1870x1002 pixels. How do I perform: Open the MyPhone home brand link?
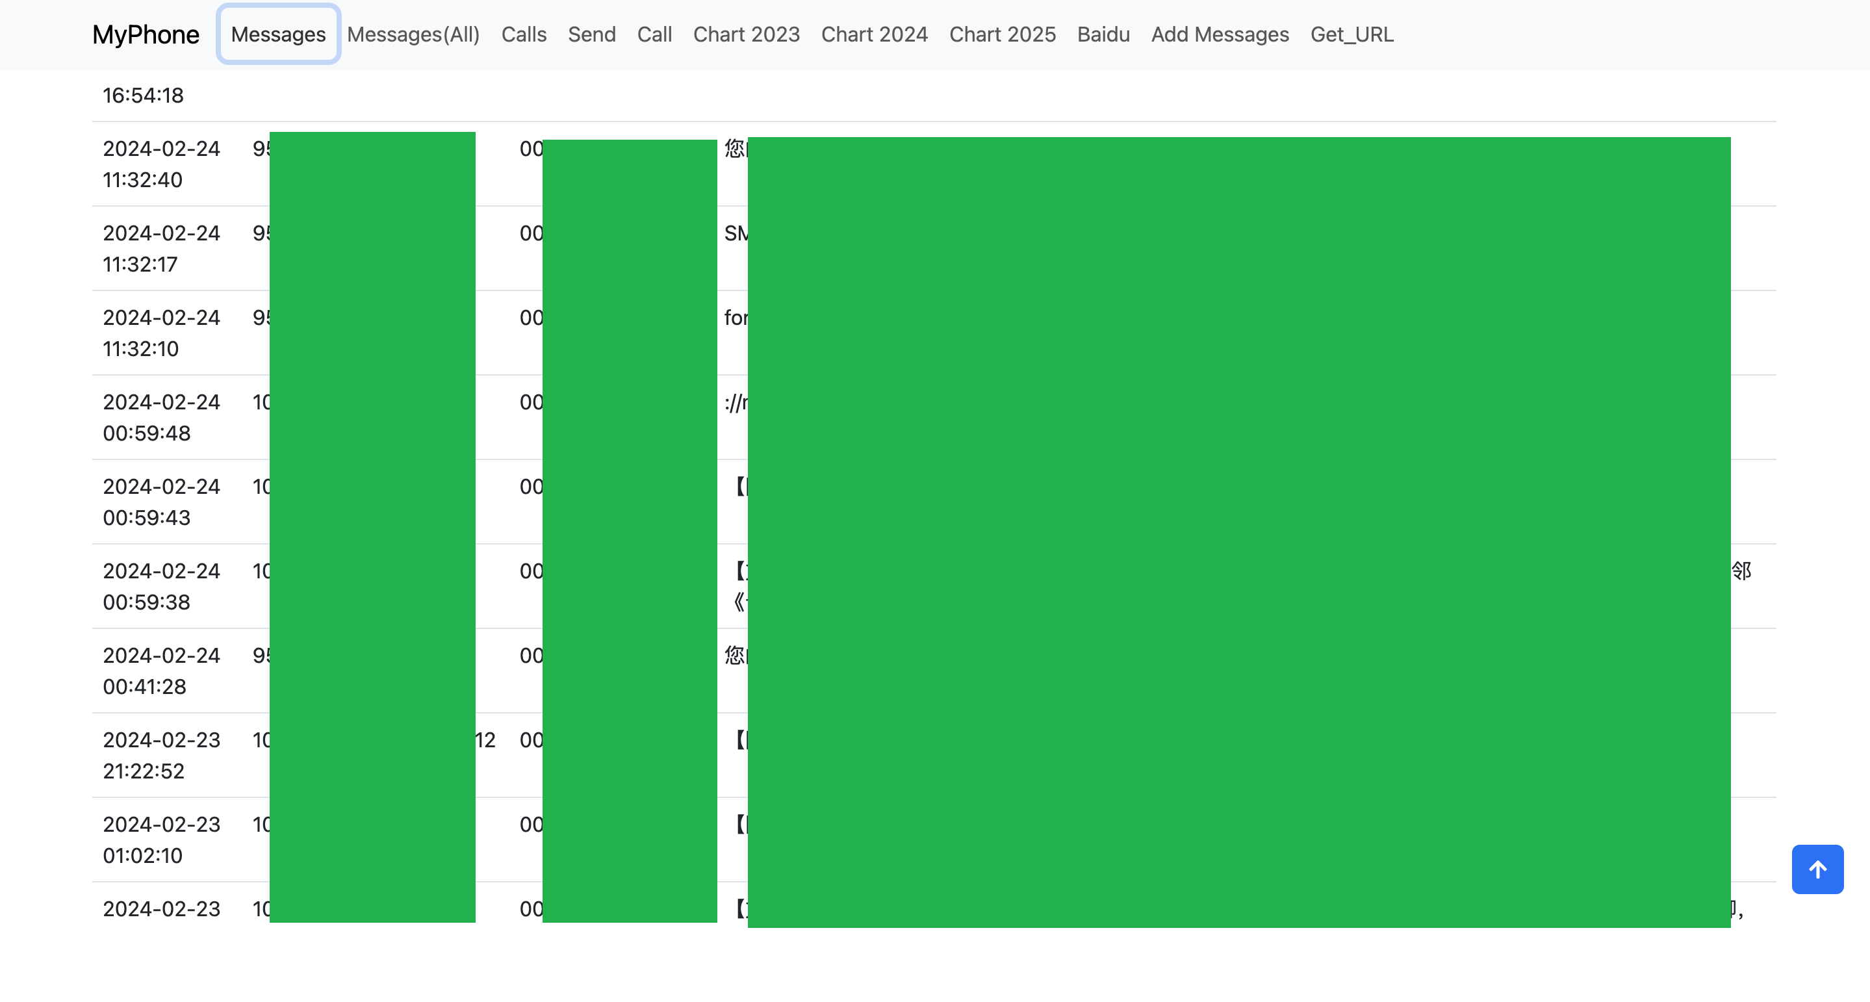click(x=145, y=34)
